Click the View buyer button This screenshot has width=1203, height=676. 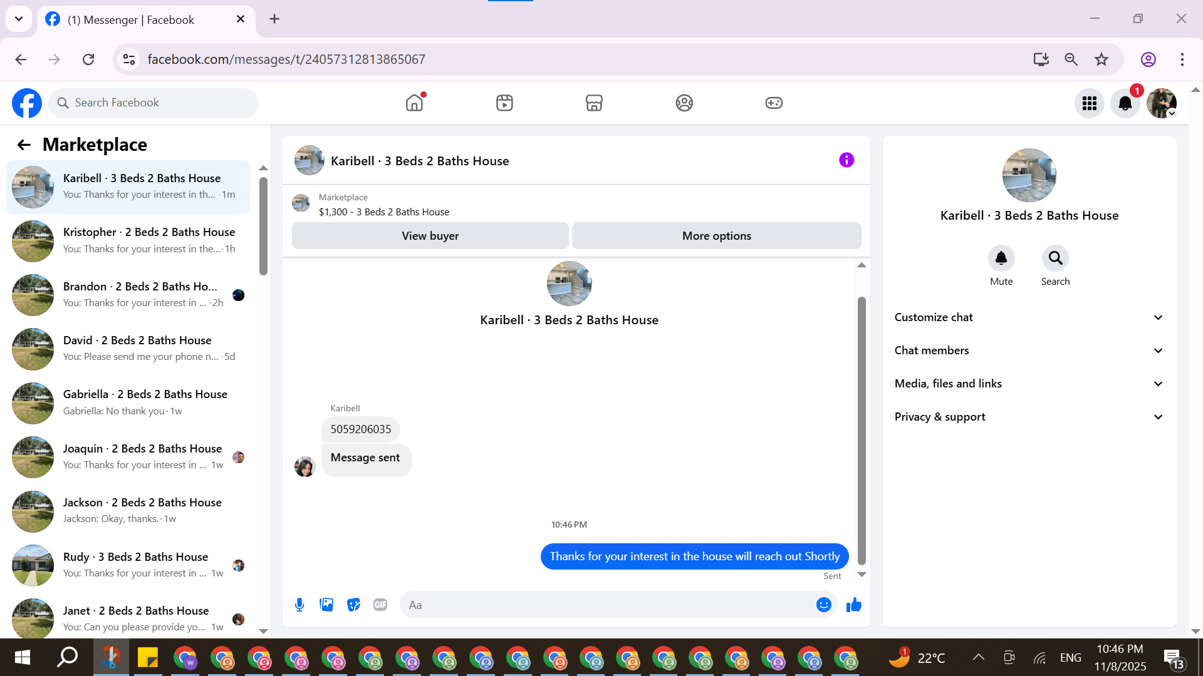tap(430, 236)
